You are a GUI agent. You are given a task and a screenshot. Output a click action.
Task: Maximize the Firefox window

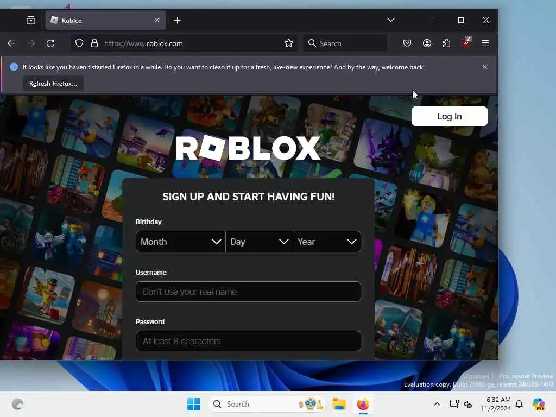461,20
